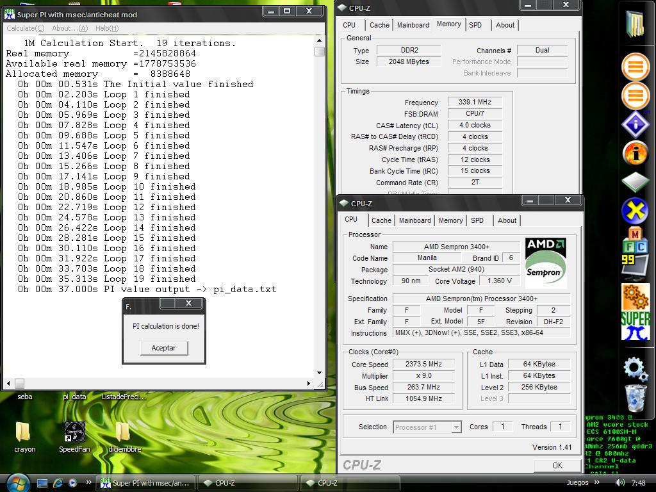
Task: Open the crayon folder on desktop
Action: tap(24, 437)
